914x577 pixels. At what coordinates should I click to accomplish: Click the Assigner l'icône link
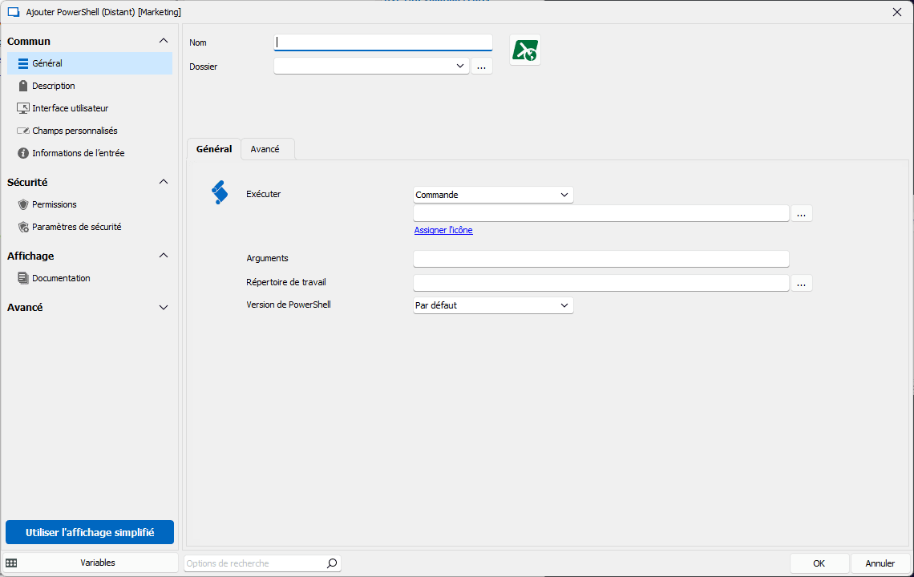[x=443, y=231]
